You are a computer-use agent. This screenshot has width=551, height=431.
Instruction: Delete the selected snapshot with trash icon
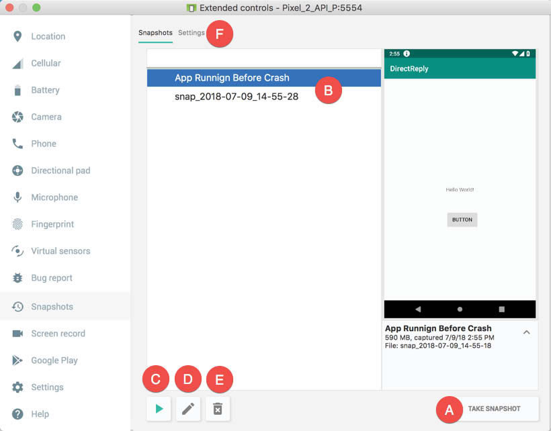(x=218, y=409)
